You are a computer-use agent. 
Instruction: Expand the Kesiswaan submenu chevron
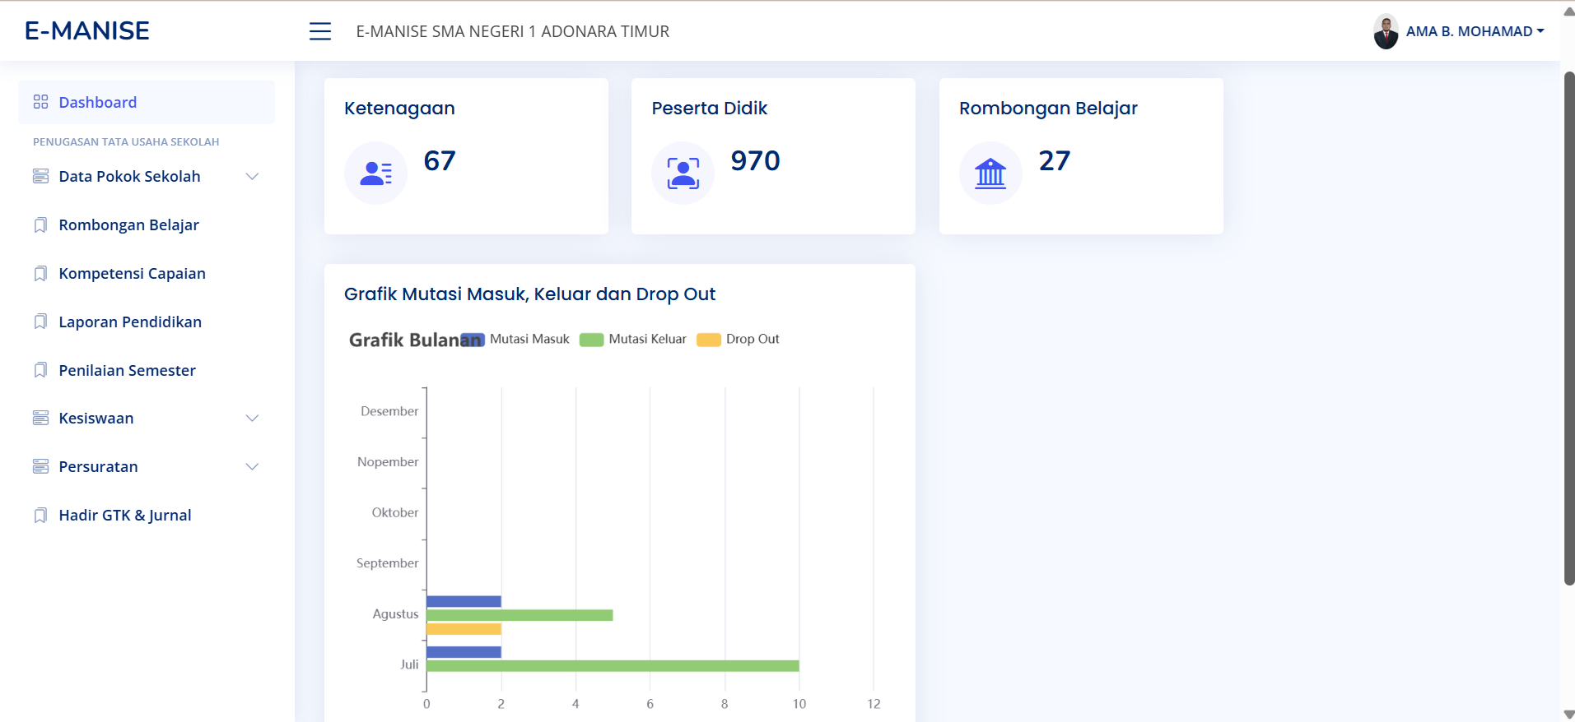[x=253, y=419]
